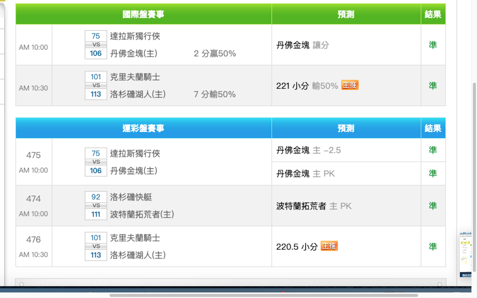
Task: Click game number 476
Action: 34,240
